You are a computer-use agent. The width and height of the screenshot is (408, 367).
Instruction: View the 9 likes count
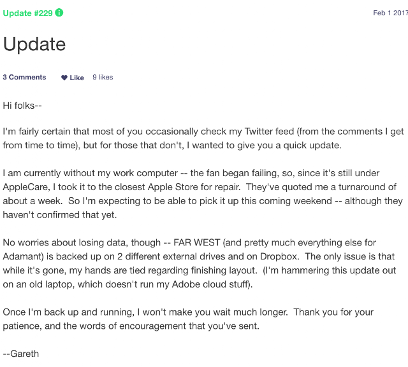click(x=103, y=78)
